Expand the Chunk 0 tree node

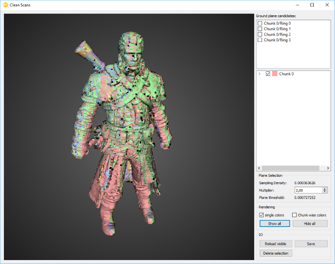click(x=260, y=74)
